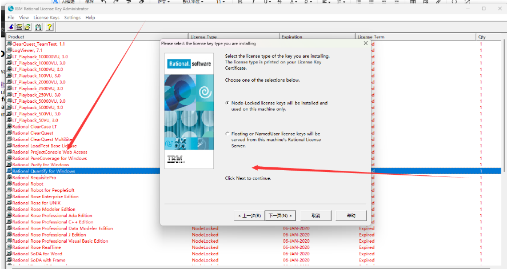Open the View menu
Screen dimensions: 507x269
point(23,18)
